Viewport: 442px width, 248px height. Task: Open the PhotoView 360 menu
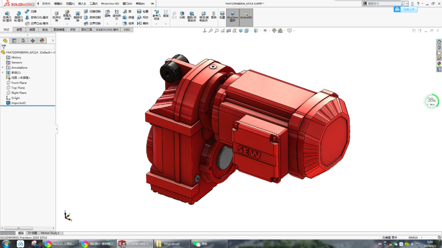110,4
